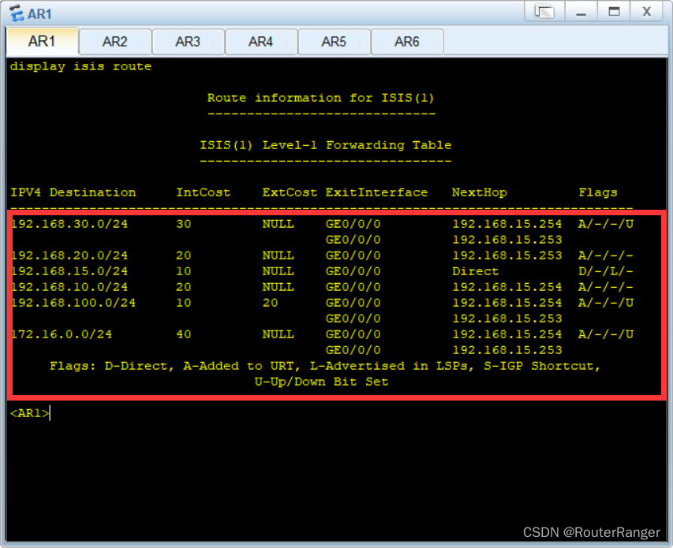Click 'ISIS(1) Level-1 Forwarding Table' heading
Image resolution: width=673 pixels, height=548 pixels.
[x=325, y=145]
